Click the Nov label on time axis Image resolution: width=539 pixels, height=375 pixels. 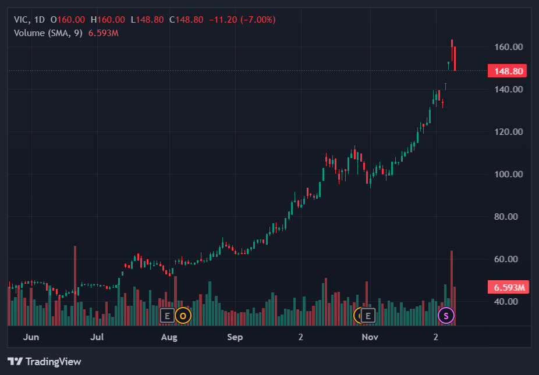click(370, 337)
